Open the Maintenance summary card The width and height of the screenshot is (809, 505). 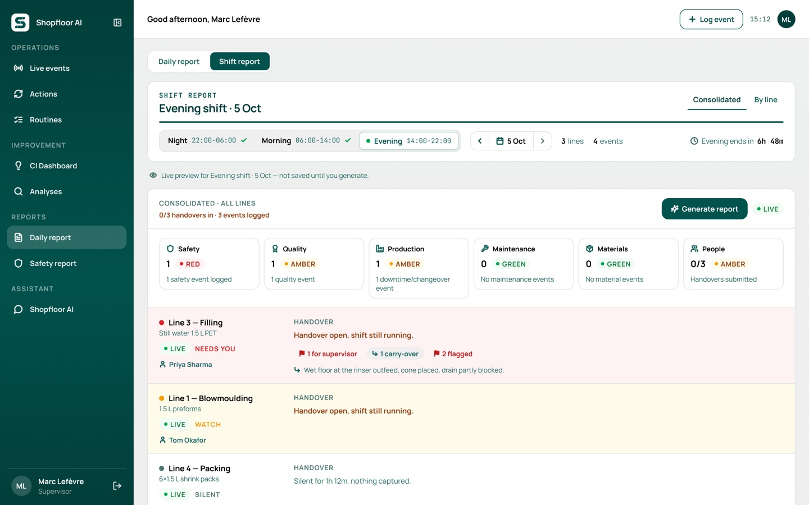point(524,264)
